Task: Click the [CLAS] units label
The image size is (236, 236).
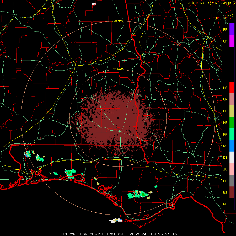Action: coord(222,18)
